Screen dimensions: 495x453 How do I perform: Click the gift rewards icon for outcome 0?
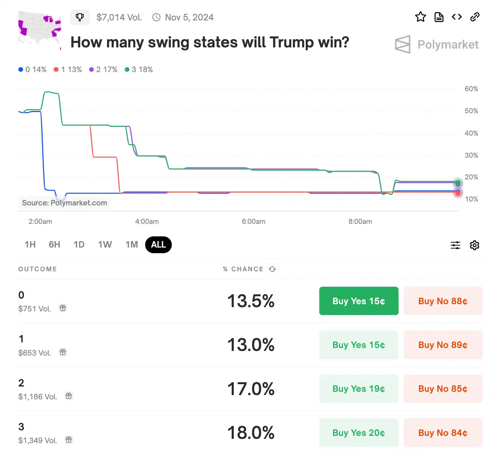[63, 308]
